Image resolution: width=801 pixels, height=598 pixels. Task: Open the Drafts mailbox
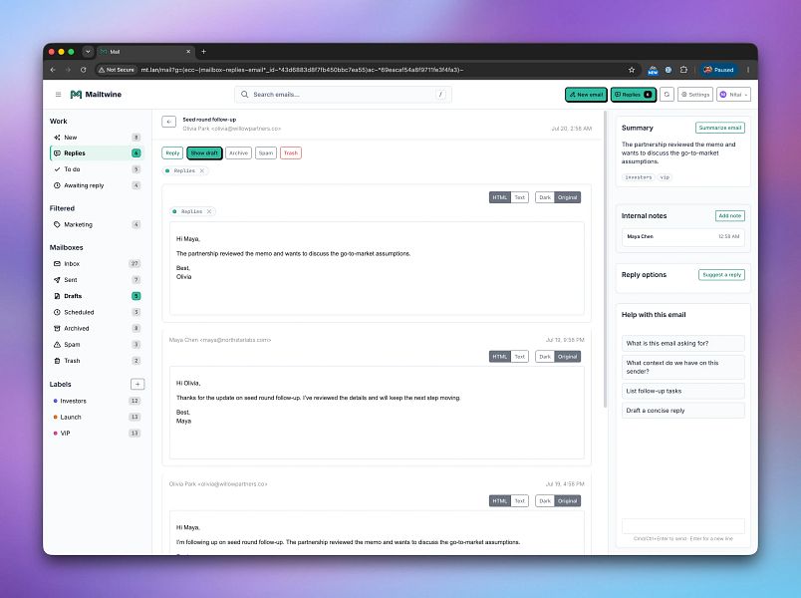(x=97, y=296)
